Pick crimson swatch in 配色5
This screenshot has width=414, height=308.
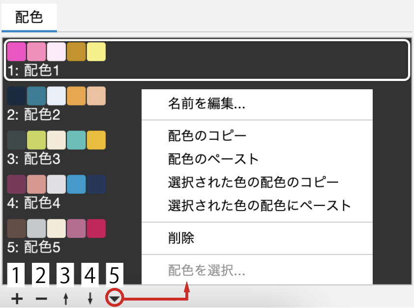(96, 229)
